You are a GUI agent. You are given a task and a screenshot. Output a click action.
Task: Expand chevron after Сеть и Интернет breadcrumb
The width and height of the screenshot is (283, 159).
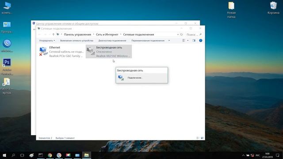tap(121, 34)
